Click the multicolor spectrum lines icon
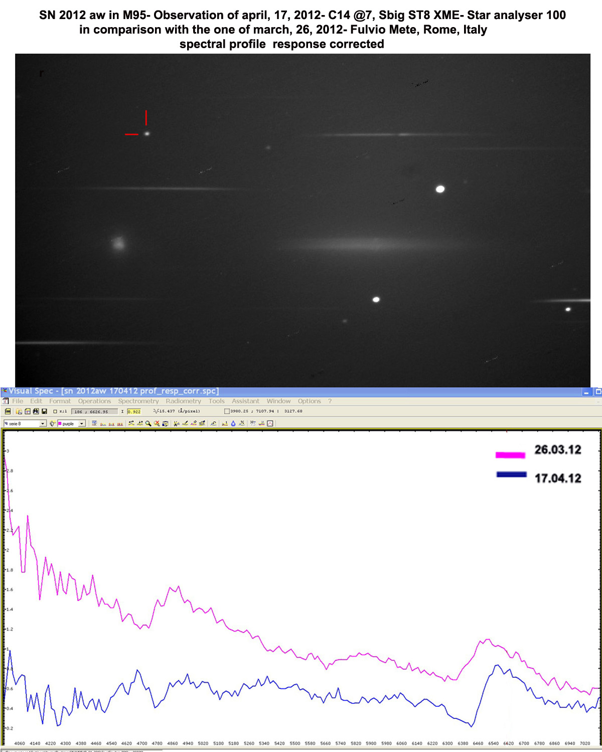This screenshot has height=752, width=602. tap(261, 423)
